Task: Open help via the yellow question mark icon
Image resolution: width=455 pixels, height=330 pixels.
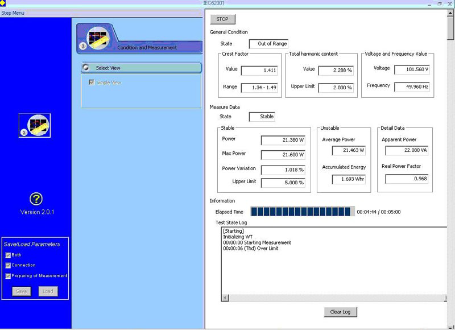Action: [36, 199]
